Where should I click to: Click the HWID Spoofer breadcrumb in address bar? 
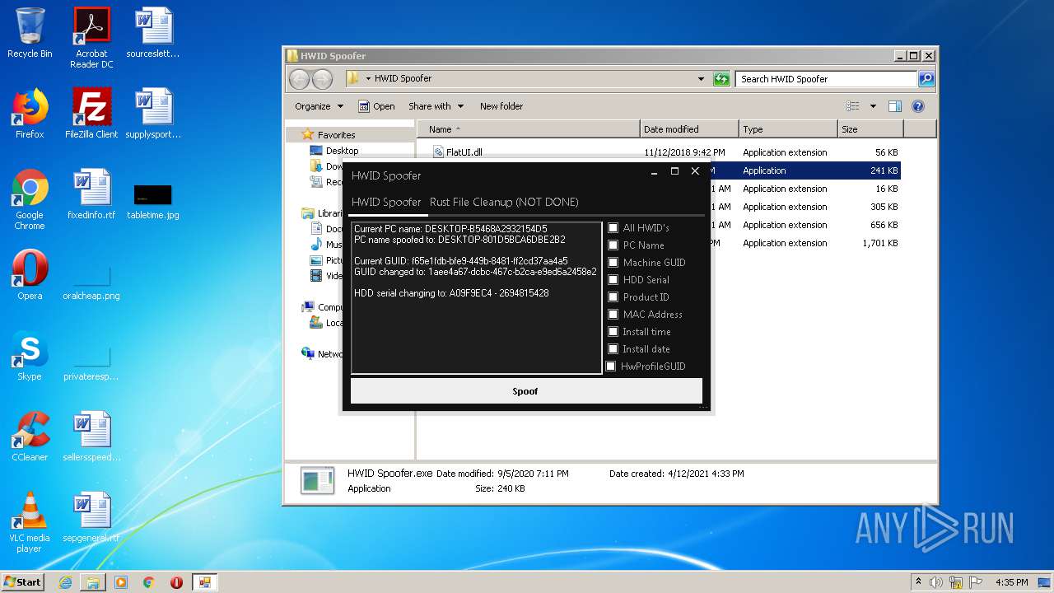click(403, 78)
